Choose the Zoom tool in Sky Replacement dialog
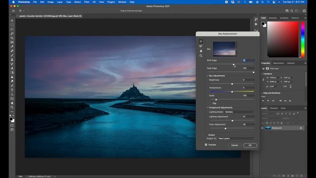The image size is (316, 178). pyautogui.click(x=201, y=56)
